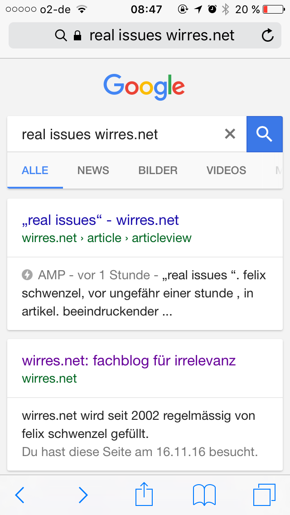Tap the Google logo
The height and width of the screenshot is (515, 290).
[144, 87]
